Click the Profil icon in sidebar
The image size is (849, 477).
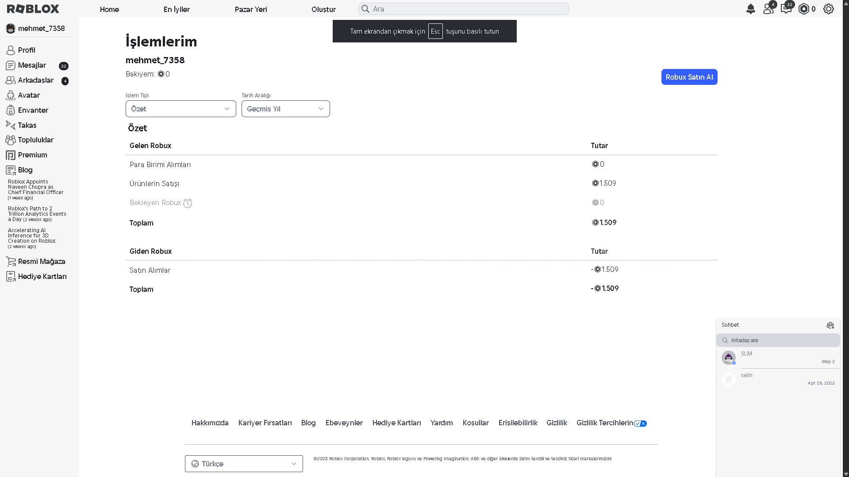pos(11,50)
